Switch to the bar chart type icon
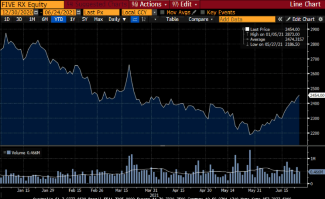This screenshot has height=199, width=325. (x=143, y=19)
